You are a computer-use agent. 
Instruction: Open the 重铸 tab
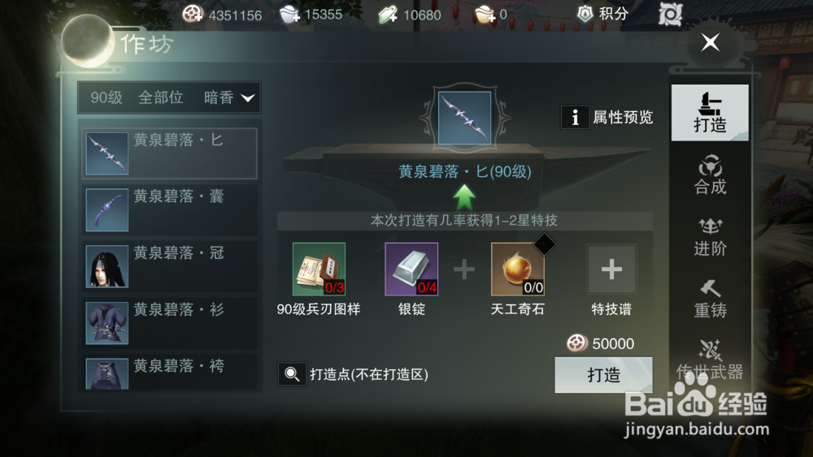tap(710, 299)
